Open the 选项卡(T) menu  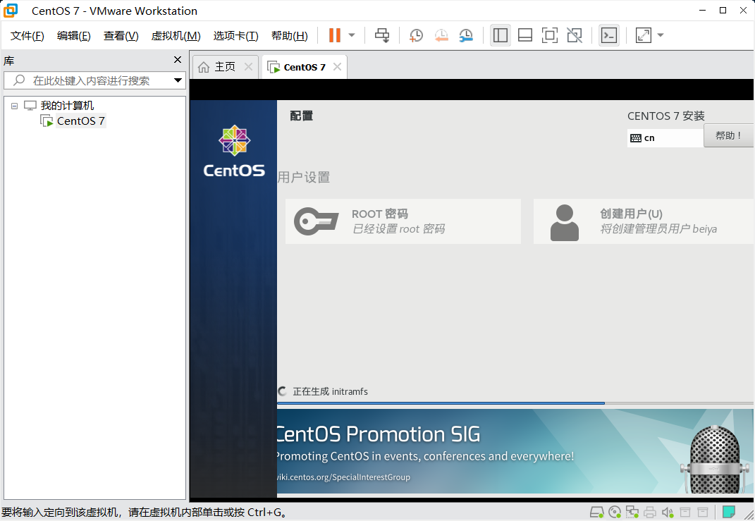(x=236, y=36)
